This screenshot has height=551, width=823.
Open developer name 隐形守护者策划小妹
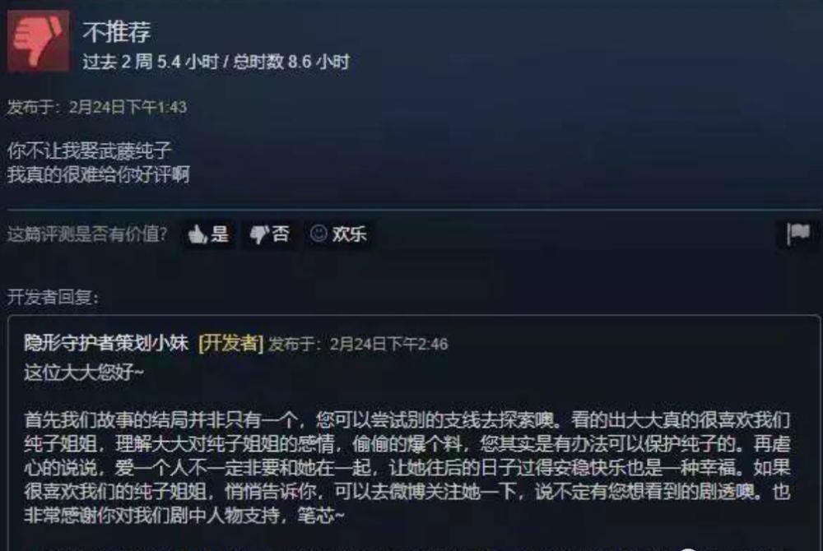106,344
